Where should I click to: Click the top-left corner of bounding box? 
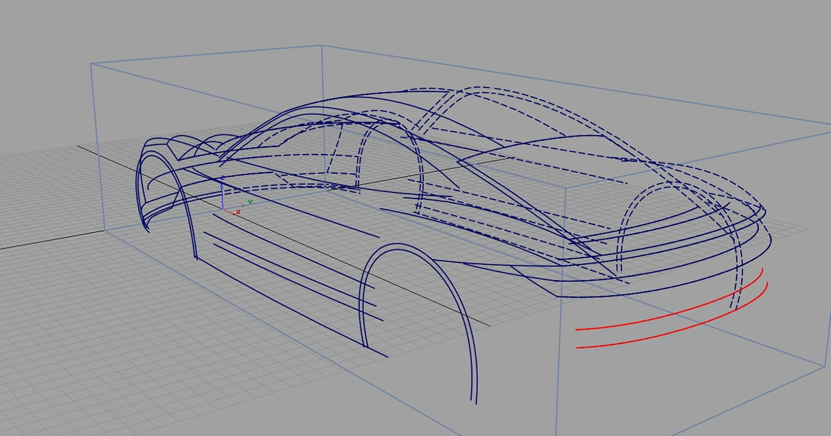(91, 63)
